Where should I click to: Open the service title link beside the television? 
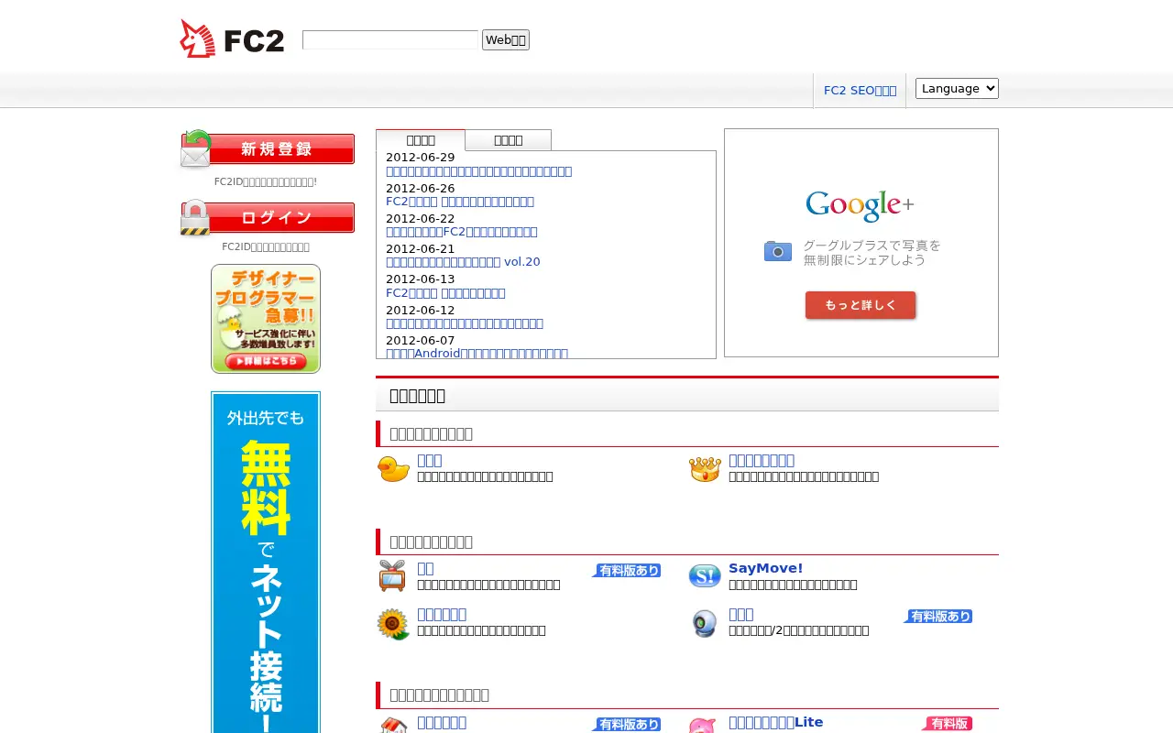click(425, 568)
